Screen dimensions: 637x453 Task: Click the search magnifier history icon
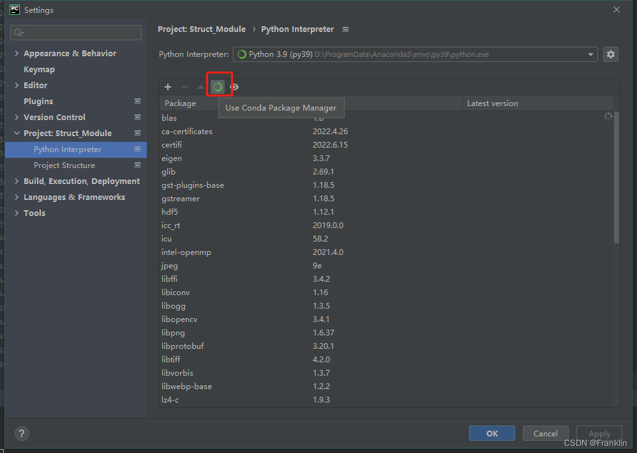pos(19,33)
